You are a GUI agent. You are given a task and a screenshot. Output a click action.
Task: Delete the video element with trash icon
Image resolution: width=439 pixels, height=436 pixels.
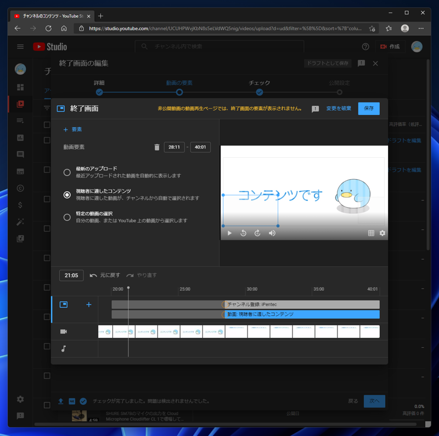click(157, 147)
